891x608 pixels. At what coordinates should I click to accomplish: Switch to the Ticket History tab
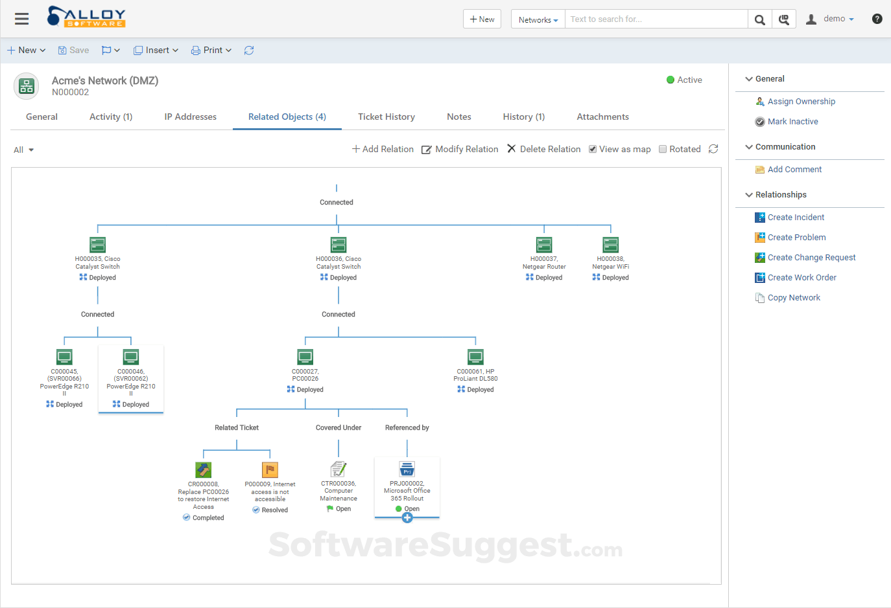[x=386, y=117]
